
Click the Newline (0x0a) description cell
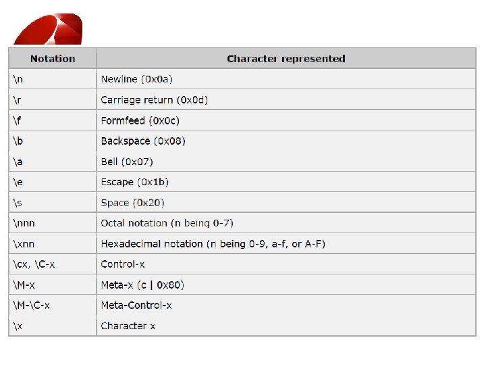[x=286, y=79]
